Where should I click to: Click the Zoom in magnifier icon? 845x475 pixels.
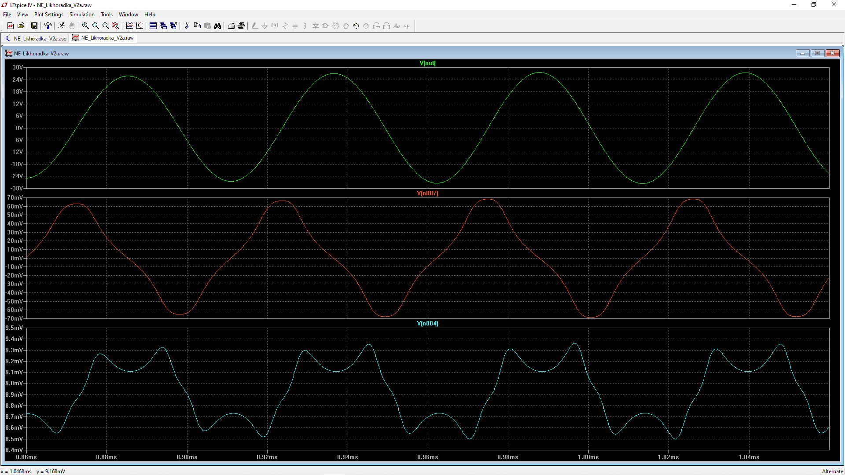point(85,26)
